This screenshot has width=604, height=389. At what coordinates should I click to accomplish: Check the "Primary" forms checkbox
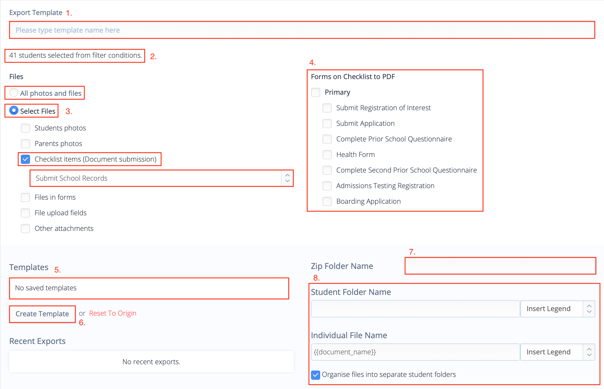(x=316, y=92)
